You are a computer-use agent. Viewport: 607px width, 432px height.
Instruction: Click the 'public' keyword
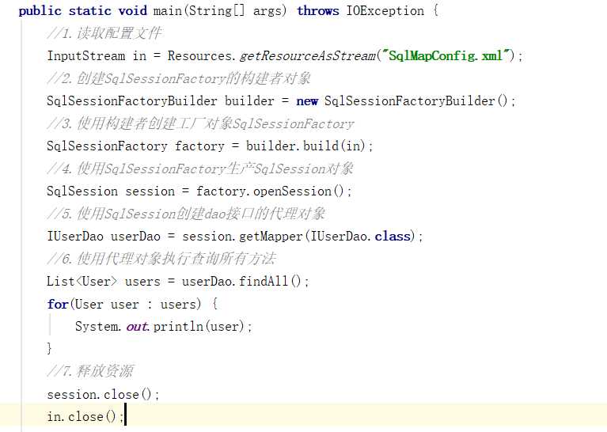[x=40, y=10]
